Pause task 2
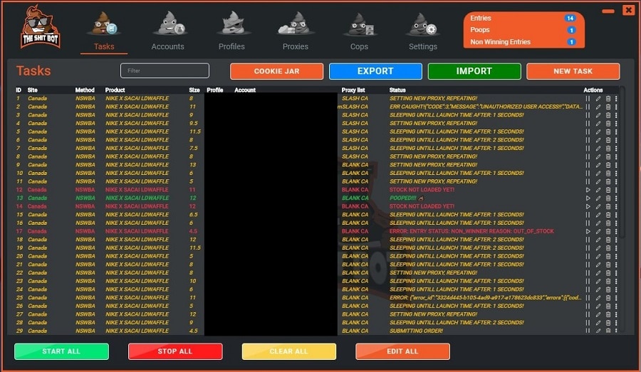The width and height of the screenshot is (641, 372). click(588, 107)
